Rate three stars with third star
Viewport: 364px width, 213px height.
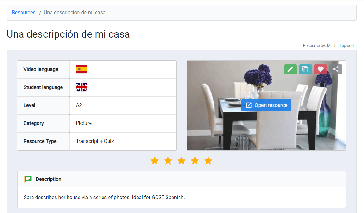182,161
